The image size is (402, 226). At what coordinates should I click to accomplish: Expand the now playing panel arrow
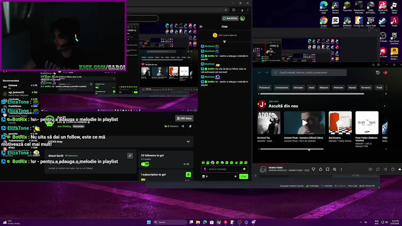[399, 169]
